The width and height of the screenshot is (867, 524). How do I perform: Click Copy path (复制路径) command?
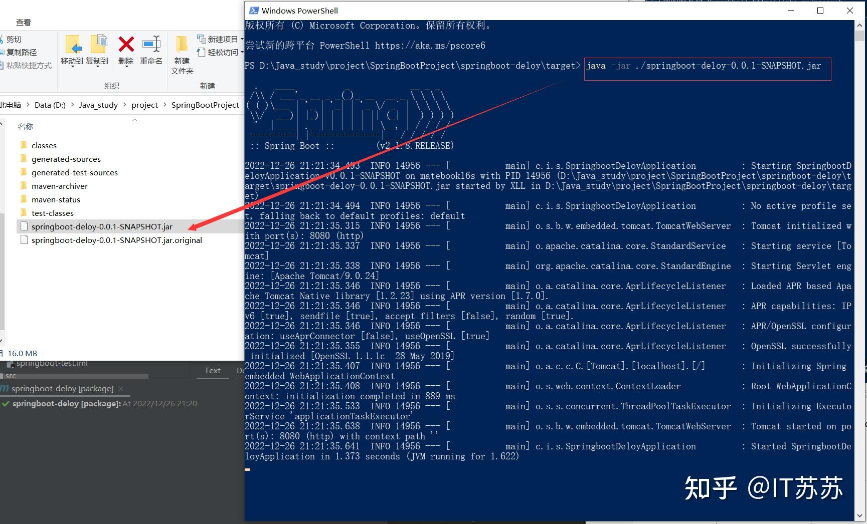(19, 52)
